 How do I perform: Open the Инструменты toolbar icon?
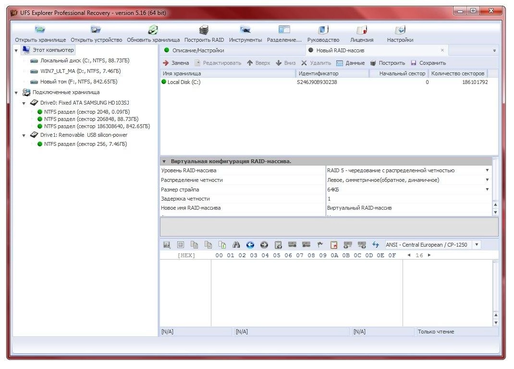point(245,29)
